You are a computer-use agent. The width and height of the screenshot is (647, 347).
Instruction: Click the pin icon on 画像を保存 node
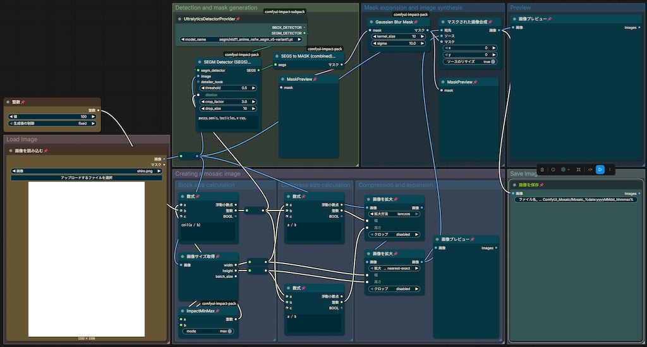(x=541, y=185)
